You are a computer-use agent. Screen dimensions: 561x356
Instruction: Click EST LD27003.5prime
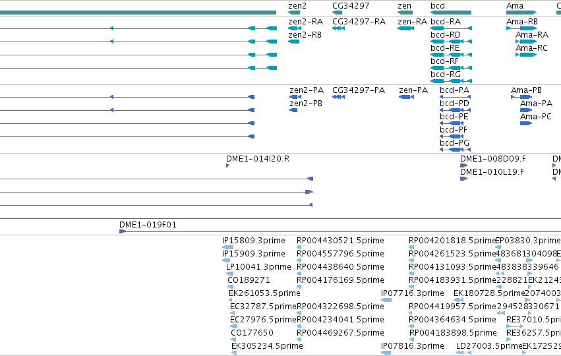pos(463,353)
